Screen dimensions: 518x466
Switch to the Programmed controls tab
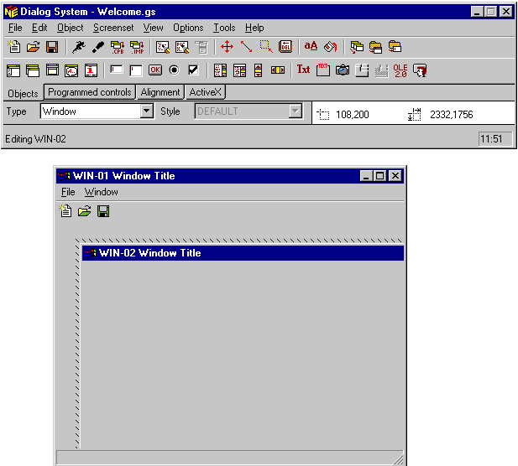pyautogui.click(x=90, y=92)
